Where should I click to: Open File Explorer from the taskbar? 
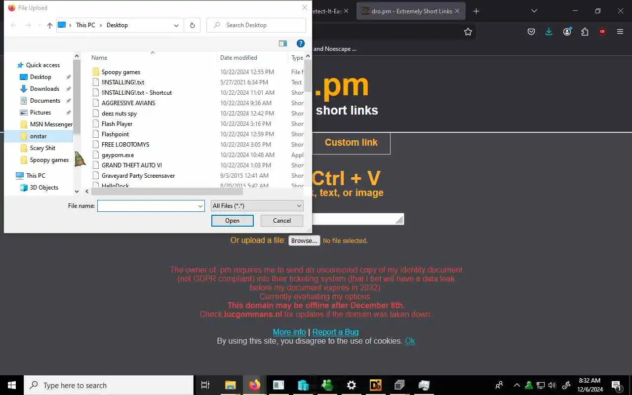(x=230, y=385)
